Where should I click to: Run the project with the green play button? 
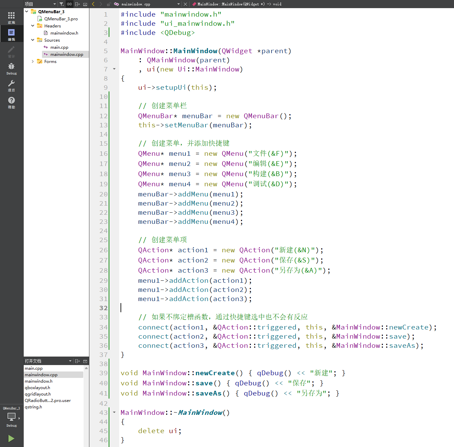(11, 439)
